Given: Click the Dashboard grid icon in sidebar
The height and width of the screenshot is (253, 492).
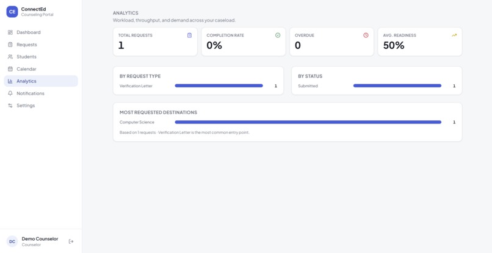Looking at the screenshot, I should tap(10, 32).
